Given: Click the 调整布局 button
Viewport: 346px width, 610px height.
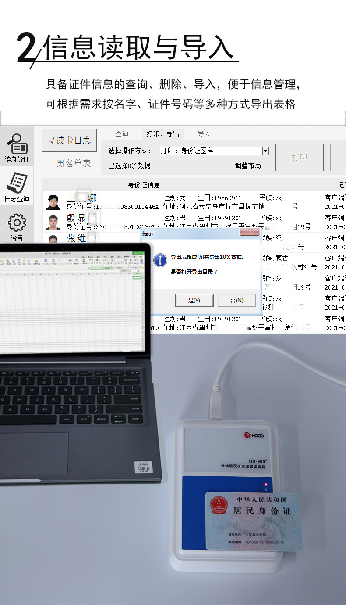Looking at the screenshot, I should (248, 166).
